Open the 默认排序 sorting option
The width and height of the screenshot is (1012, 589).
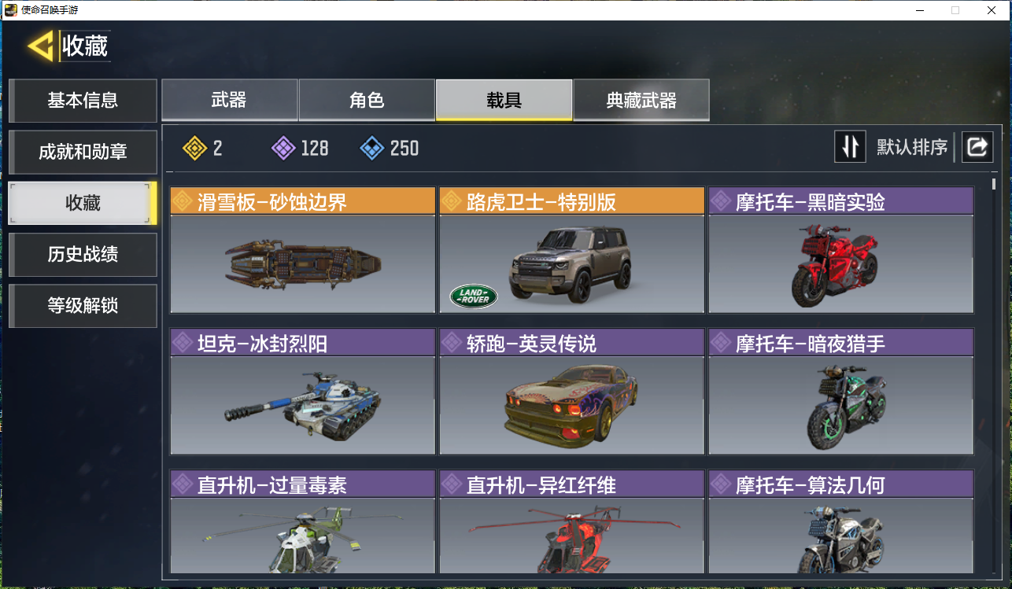912,147
